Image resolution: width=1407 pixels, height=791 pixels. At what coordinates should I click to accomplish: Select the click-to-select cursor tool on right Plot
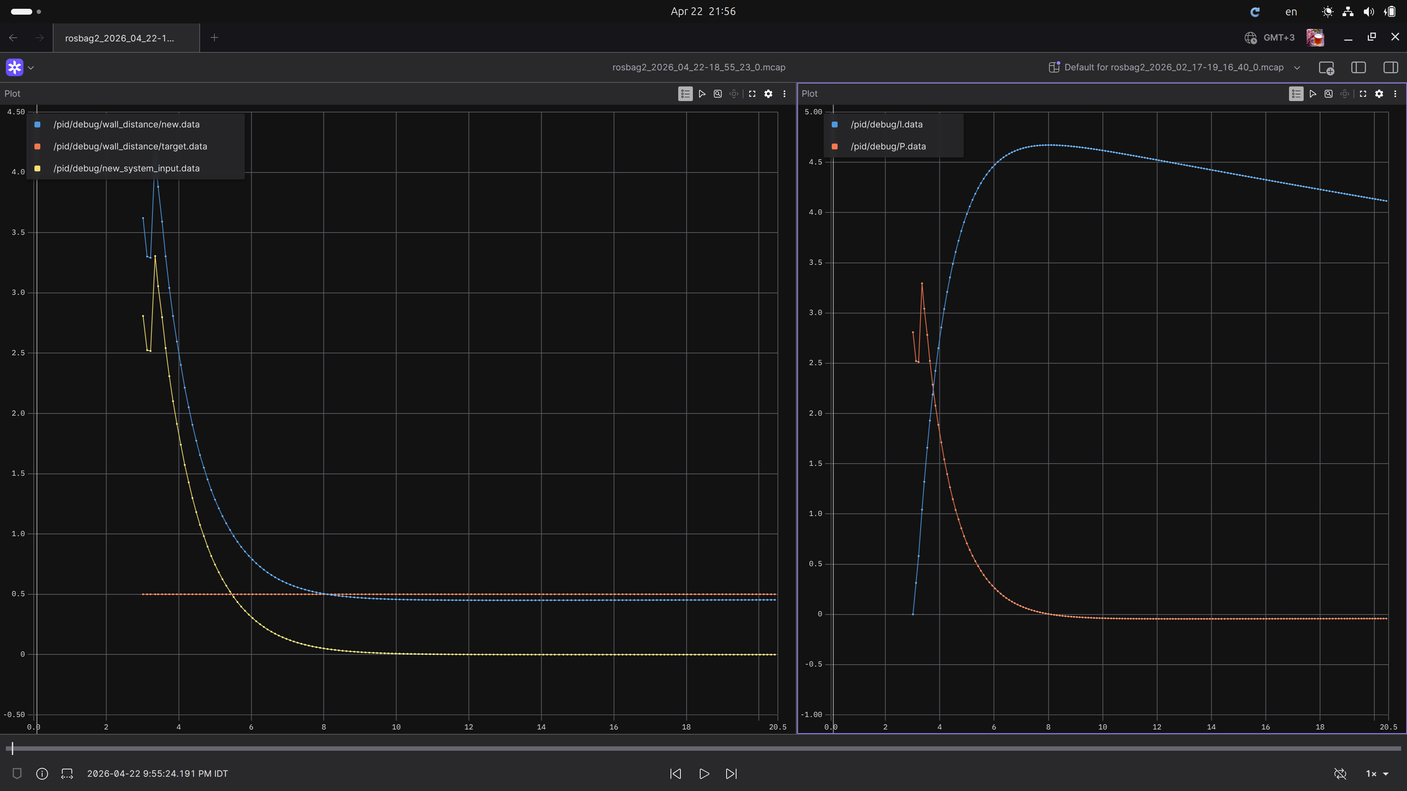[x=1312, y=93]
